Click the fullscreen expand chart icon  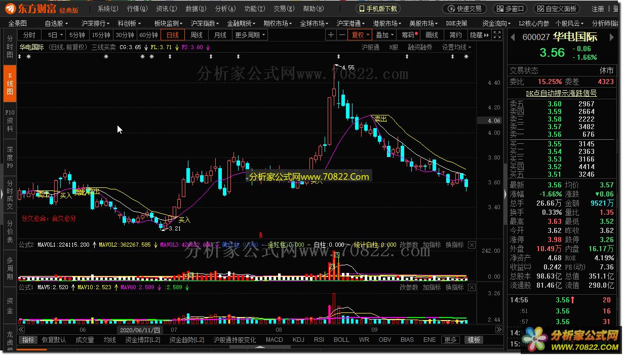[497, 35]
